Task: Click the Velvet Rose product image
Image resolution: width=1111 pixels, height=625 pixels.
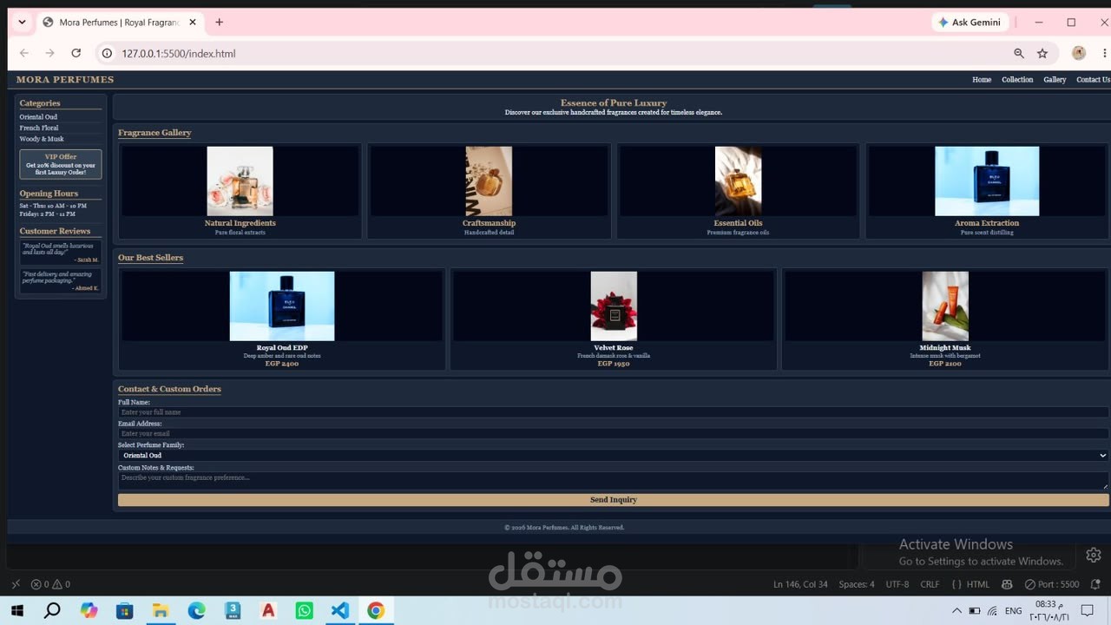Action: [x=614, y=306]
